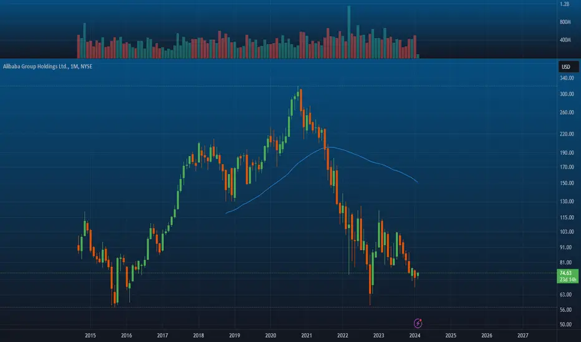This screenshot has height=342, width=581.
Task: Click the 115.00 price scale label
Action: pyautogui.click(x=567, y=218)
